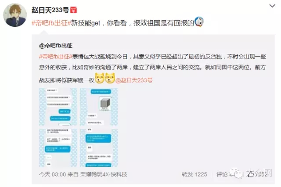The height and width of the screenshot is (187, 281).
Task: Click the Doraemon emoji after 回报的
Action: coord(199,22)
